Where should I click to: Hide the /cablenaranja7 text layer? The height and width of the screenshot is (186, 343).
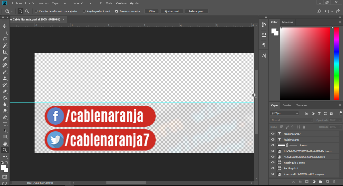(273, 134)
